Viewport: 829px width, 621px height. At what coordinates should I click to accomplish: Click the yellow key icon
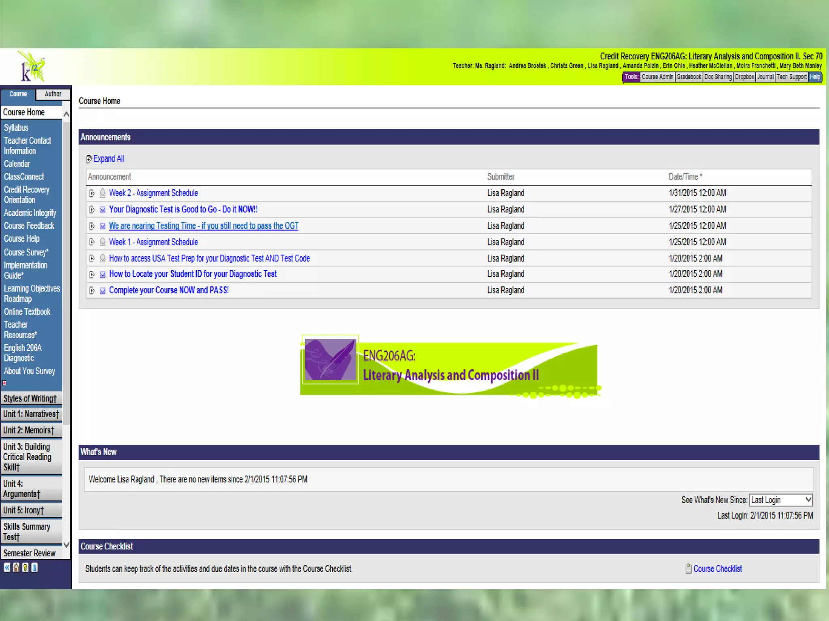coord(26,568)
